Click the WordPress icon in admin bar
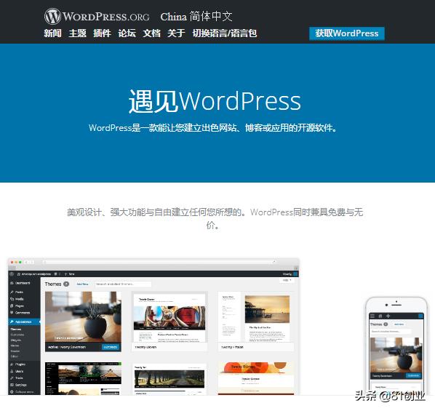 click(12, 274)
